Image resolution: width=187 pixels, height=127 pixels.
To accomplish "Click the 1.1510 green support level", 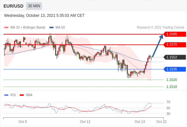I will click(171, 87).
